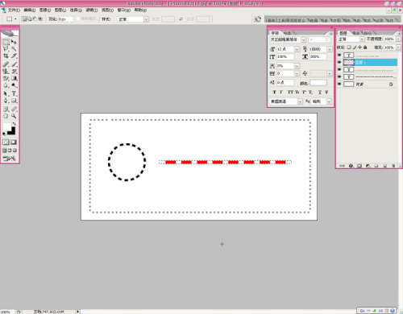The image size is (403, 314).
Task: Open the layer blend mode dropdown
Action: 362,39
